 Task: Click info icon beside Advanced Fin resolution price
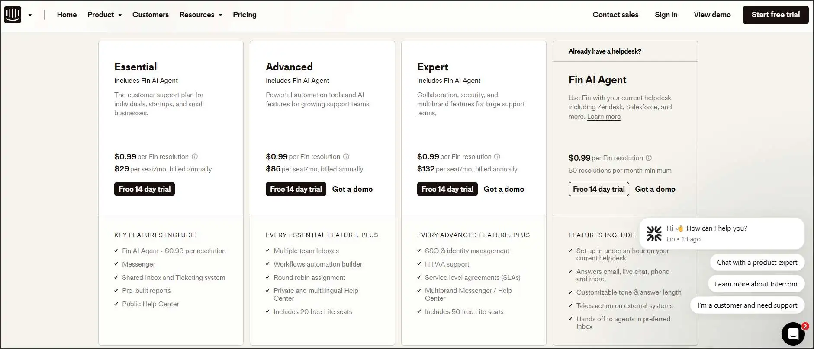click(346, 157)
